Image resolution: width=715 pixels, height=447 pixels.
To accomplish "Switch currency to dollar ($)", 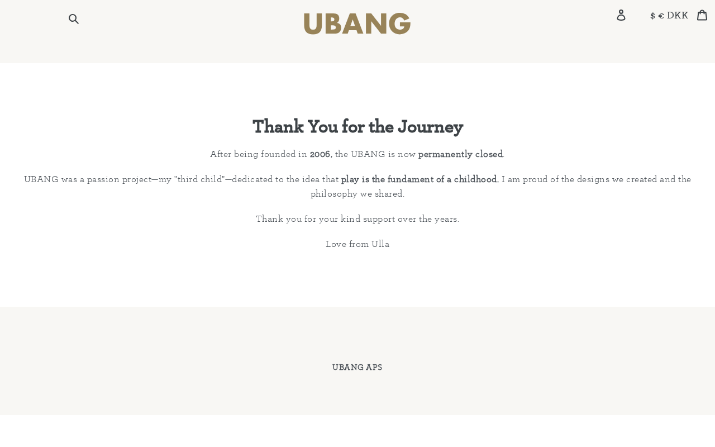I will click(652, 16).
